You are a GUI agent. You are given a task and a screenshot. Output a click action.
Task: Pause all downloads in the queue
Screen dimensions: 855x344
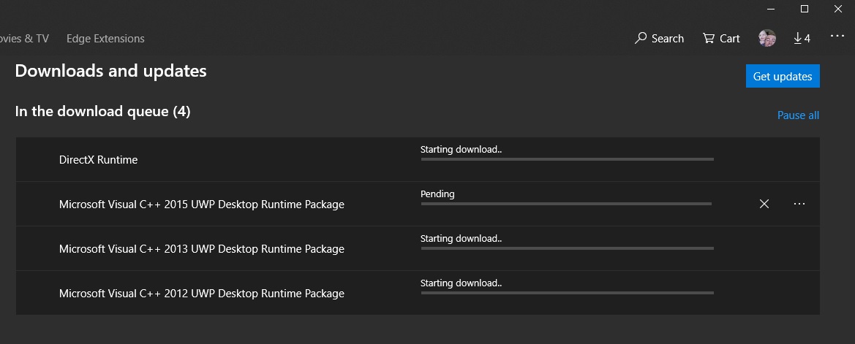tap(798, 115)
